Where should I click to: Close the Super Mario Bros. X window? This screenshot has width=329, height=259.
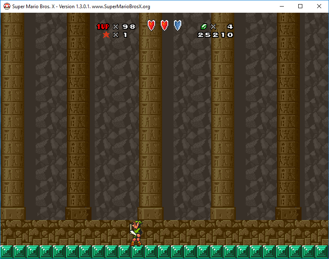319,6
